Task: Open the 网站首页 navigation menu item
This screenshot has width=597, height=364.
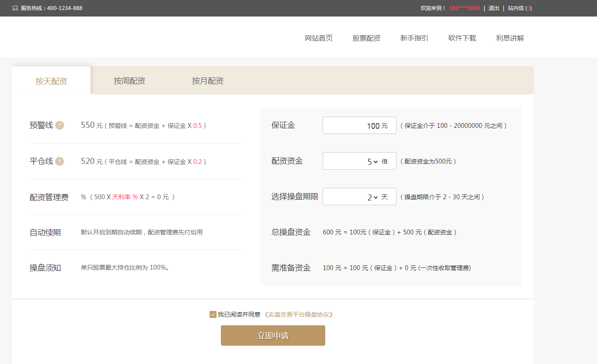Action: pos(319,38)
